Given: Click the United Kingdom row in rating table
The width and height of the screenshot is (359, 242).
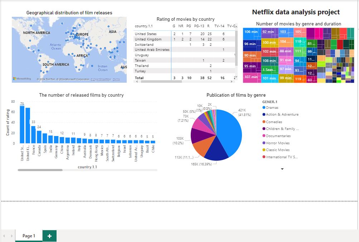Looking at the screenshot, I should [x=184, y=39].
